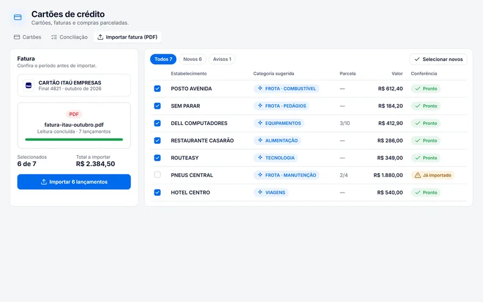
Task: Click sparkle icon in the Viagens tag
Action: [260, 192]
